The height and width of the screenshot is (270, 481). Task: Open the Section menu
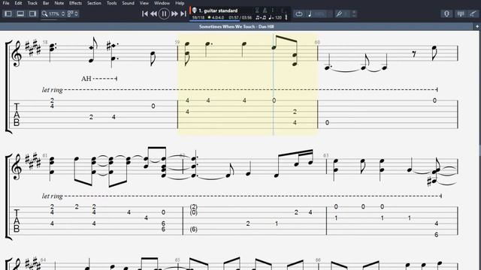click(x=94, y=3)
